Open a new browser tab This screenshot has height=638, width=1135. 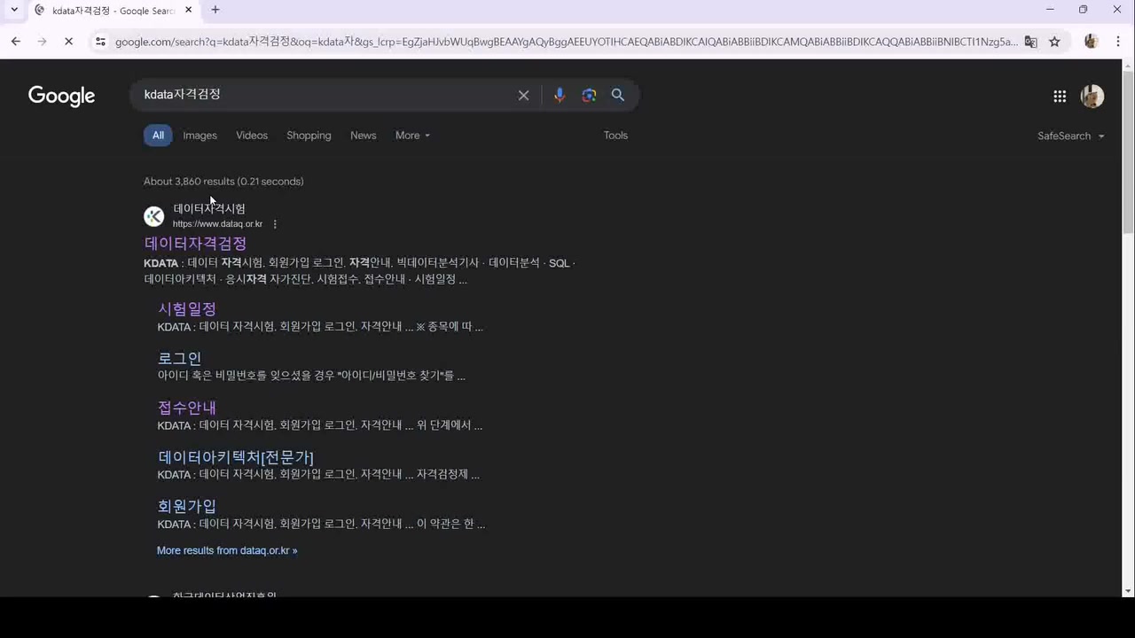tap(215, 10)
